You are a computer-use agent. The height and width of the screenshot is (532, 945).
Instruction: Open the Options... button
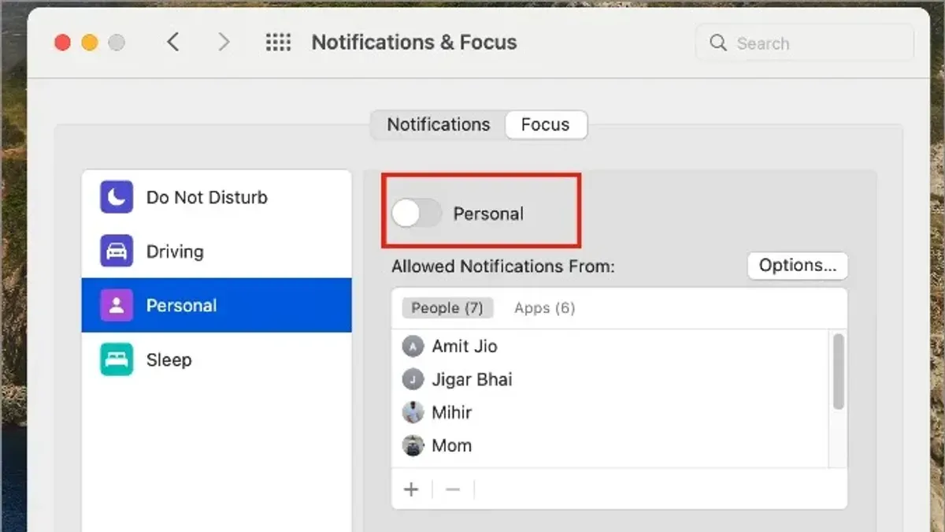798,266
